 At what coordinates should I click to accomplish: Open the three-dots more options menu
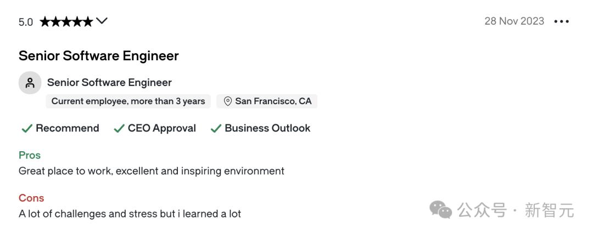tap(561, 21)
